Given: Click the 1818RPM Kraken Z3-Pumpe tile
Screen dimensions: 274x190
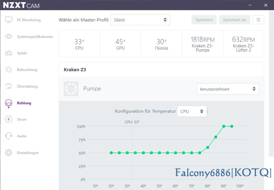Looking at the screenshot, I should pyautogui.click(x=203, y=44).
